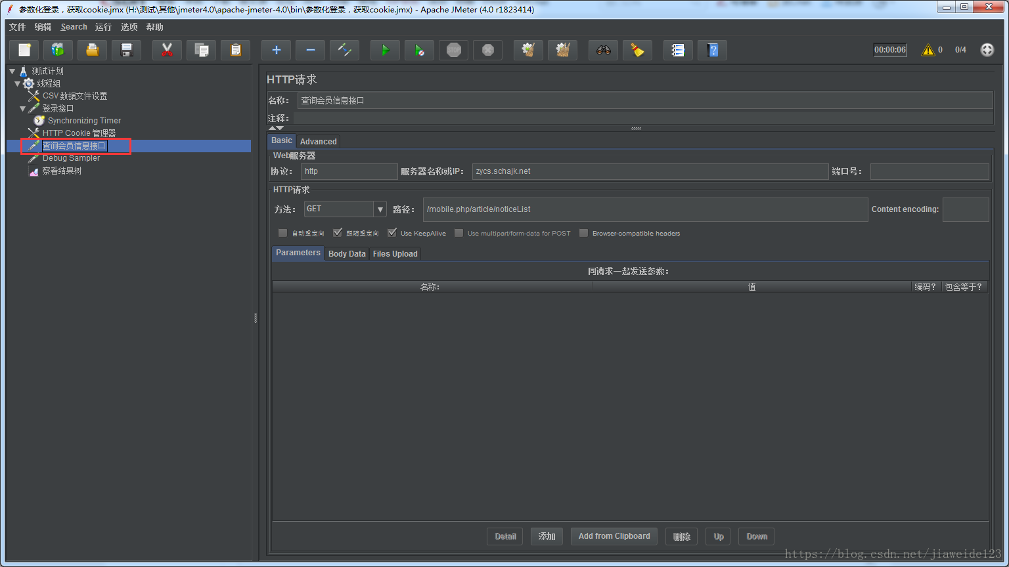Screen dimensions: 1009x567
Task: Select HTTP Cookie 管理器 node
Action: point(79,133)
